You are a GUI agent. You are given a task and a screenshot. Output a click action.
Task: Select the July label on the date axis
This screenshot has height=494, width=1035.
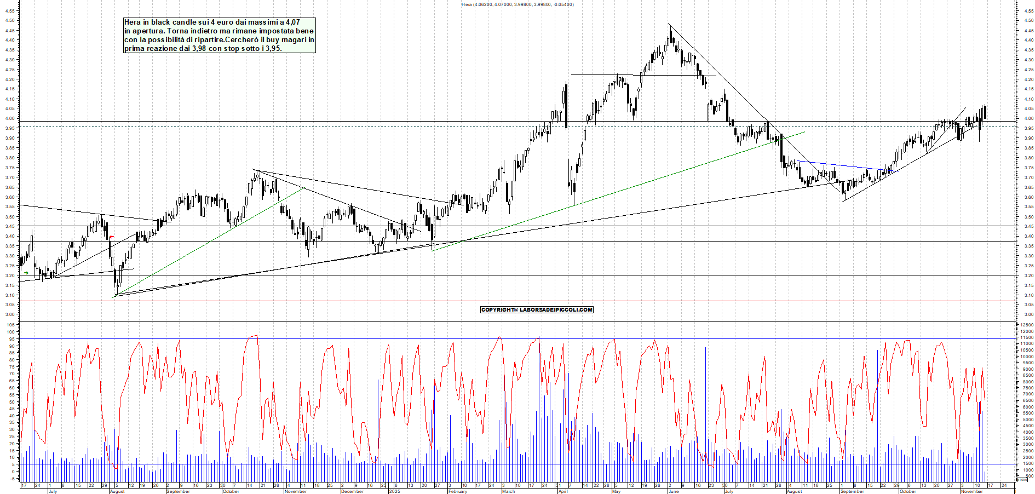pyautogui.click(x=53, y=492)
